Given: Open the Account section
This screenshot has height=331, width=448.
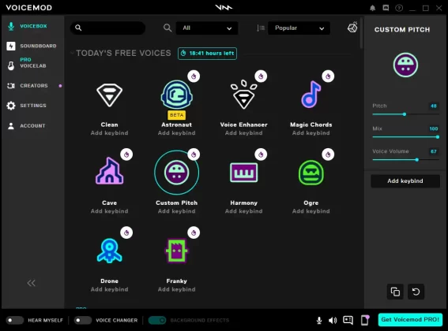Looking at the screenshot, I should [x=33, y=126].
